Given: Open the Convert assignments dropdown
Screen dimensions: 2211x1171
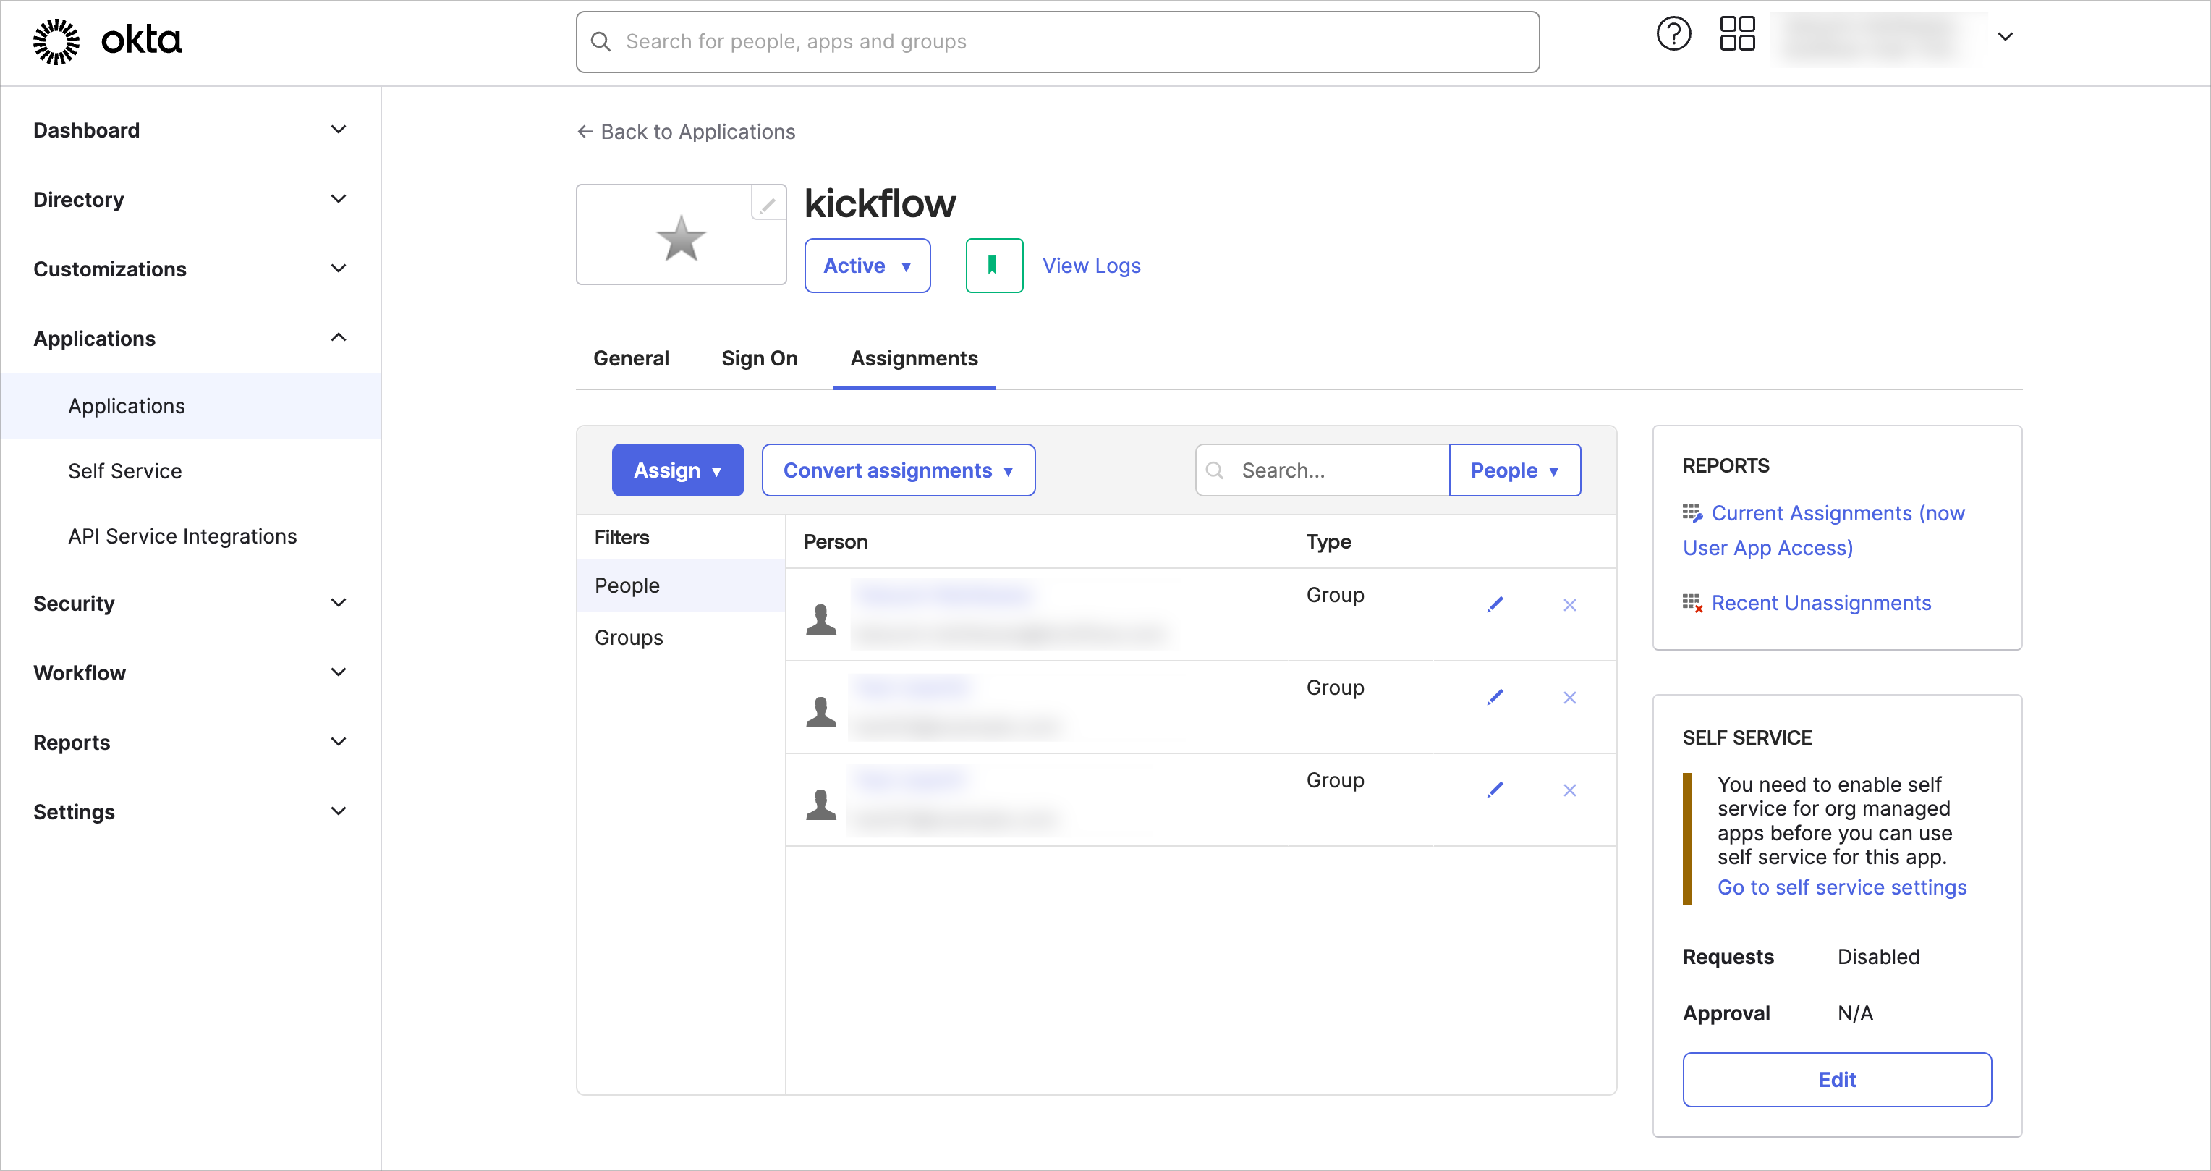Looking at the screenshot, I should 898,470.
